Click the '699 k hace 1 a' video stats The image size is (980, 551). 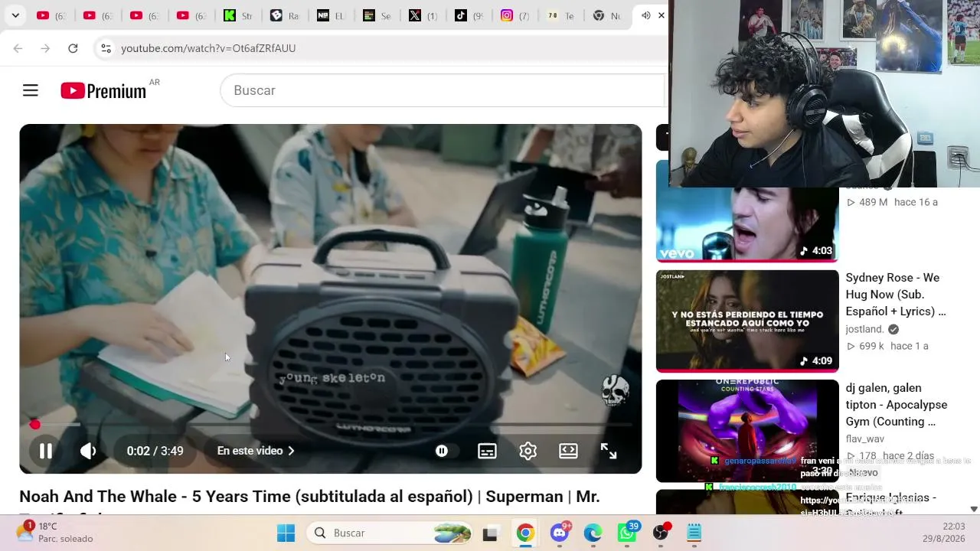887,346
